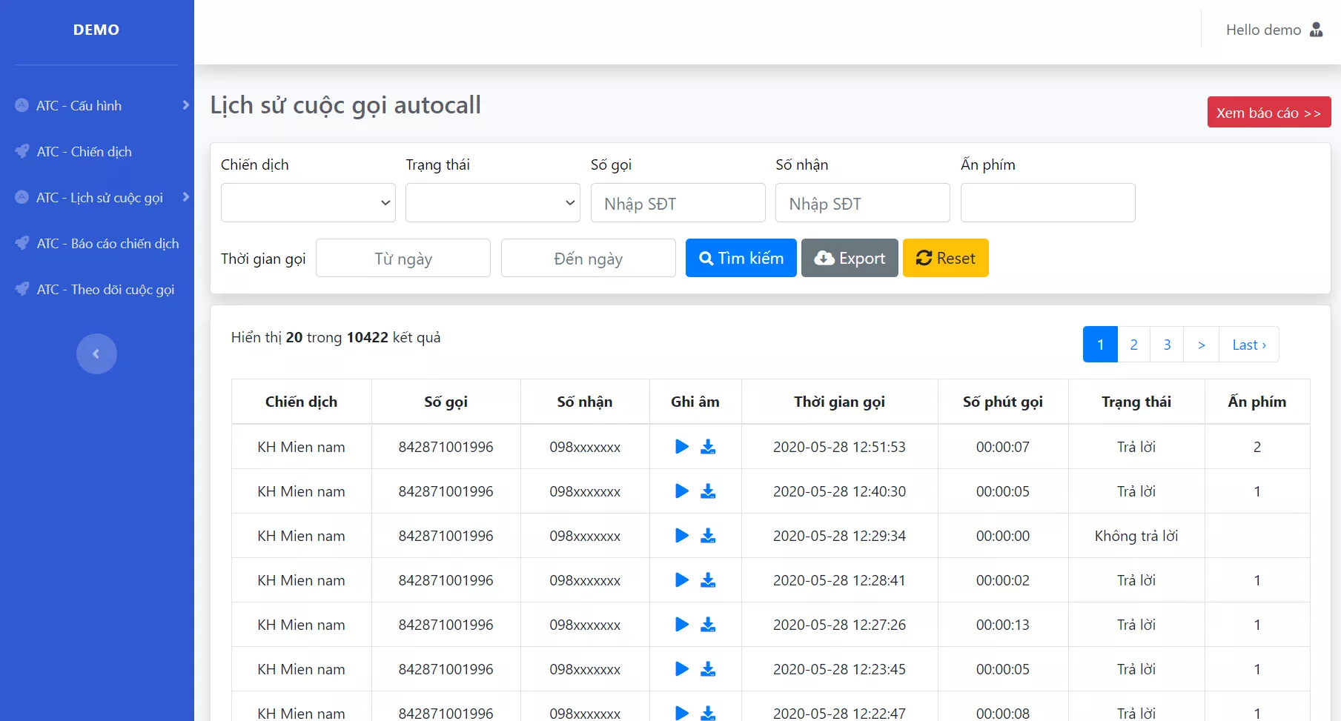Play recording for the 12:28:41 call
The height and width of the screenshot is (721, 1341).
click(682, 580)
